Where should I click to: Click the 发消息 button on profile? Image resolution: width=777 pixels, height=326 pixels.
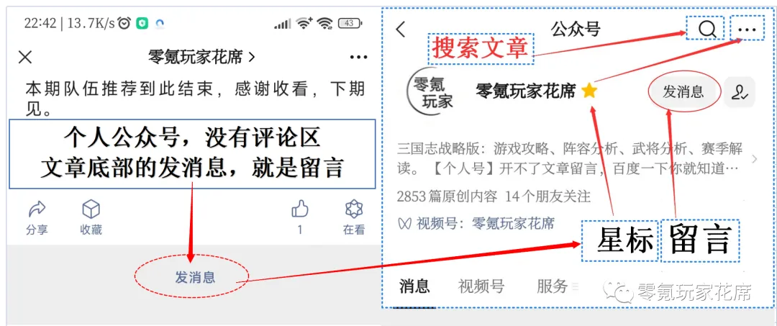pyautogui.click(x=683, y=91)
